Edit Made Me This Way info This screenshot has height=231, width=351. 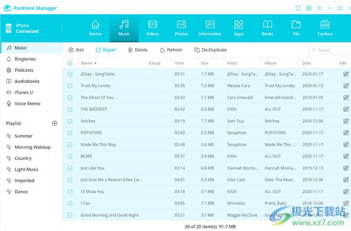[x=346, y=145]
